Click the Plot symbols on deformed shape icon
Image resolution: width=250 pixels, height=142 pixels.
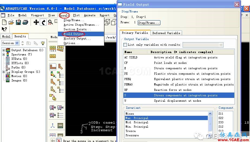[53, 82]
